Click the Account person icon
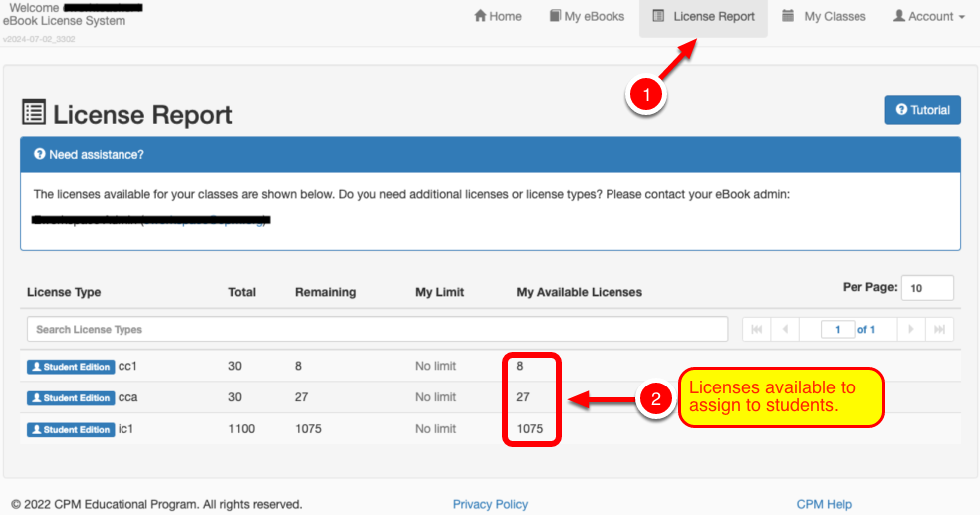The width and height of the screenshot is (980, 515). [898, 16]
